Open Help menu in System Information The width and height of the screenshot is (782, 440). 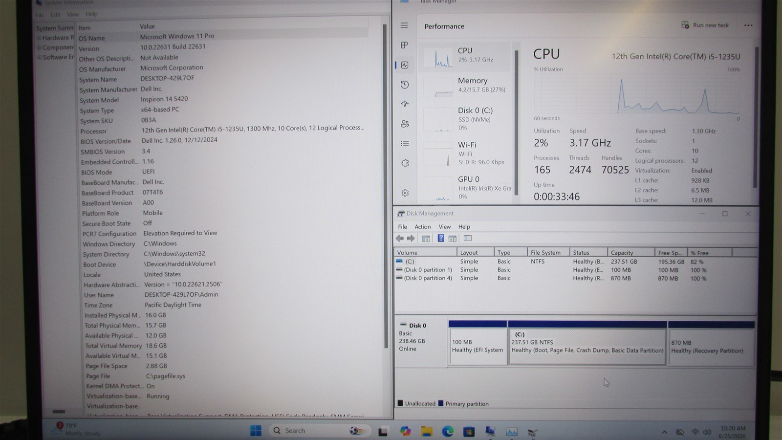click(x=91, y=14)
